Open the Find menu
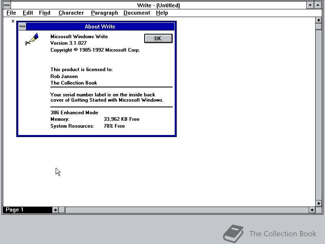Image resolution: width=325 pixels, height=244 pixels. pos(45,13)
